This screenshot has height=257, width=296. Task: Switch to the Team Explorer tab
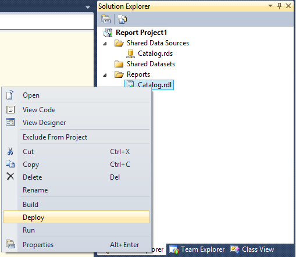tap(197, 249)
